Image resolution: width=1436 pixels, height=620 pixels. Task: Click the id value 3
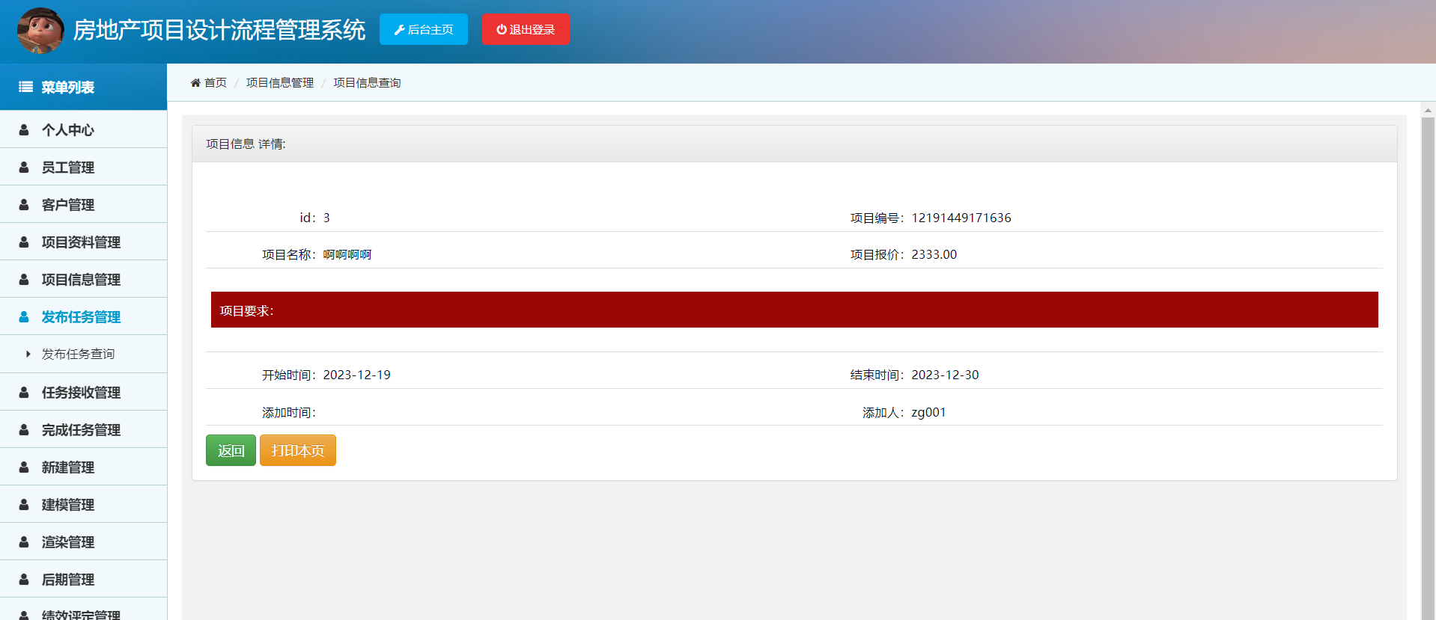[326, 218]
